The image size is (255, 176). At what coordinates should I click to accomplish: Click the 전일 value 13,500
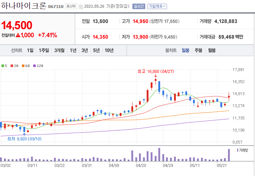point(100,21)
